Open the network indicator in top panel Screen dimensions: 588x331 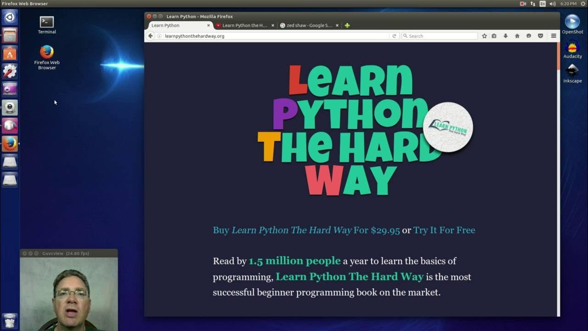(x=533, y=4)
